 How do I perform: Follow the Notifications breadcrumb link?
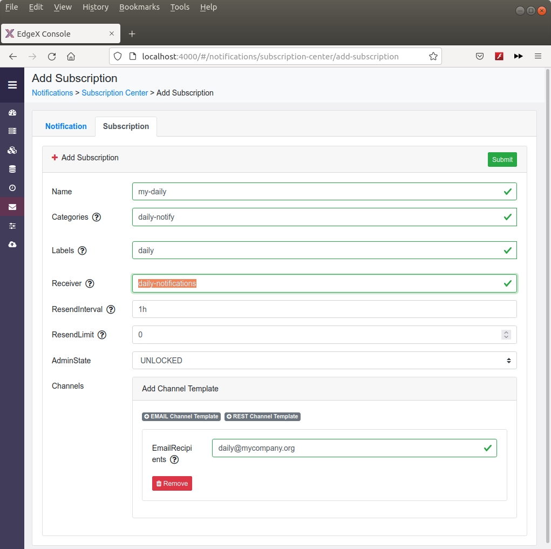[52, 93]
